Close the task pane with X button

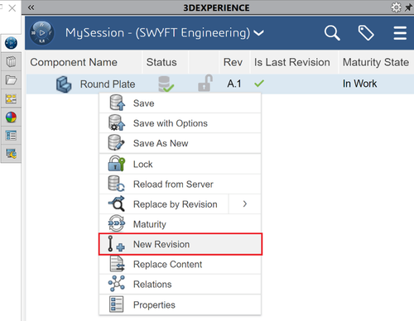point(12,8)
